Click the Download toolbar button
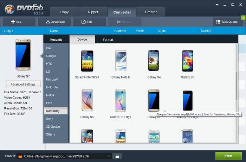 click(54, 22)
